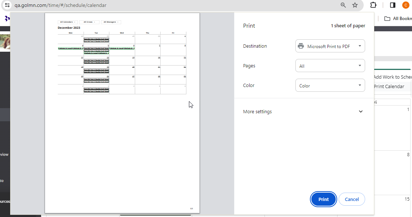
Task: View site information icon in address bar
Action: (x=7, y=5)
